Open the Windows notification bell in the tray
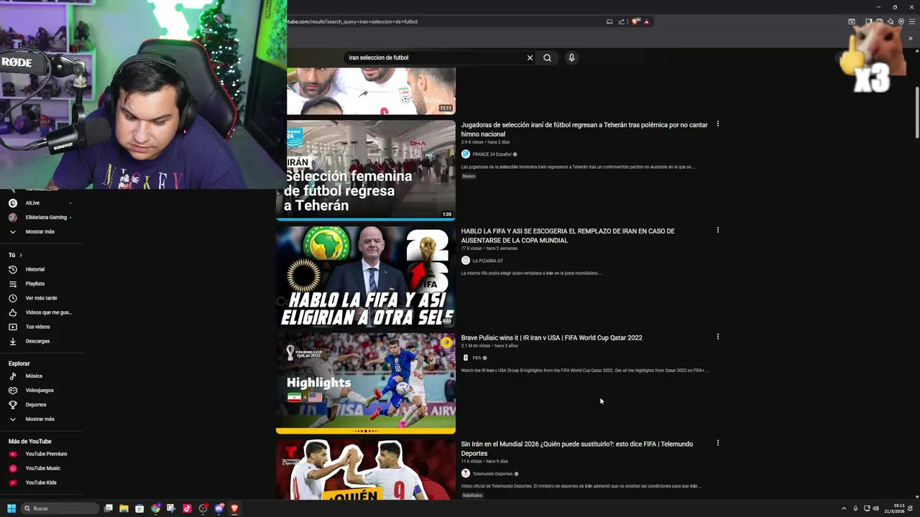 [910, 508]
